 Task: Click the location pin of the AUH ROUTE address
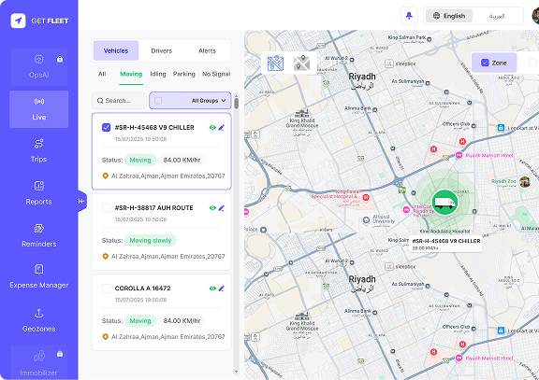(106, 256)
